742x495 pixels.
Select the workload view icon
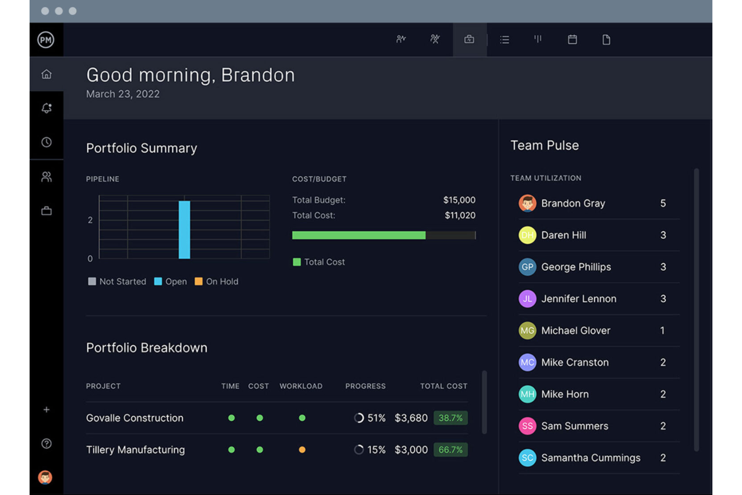[x=537, y=40]
